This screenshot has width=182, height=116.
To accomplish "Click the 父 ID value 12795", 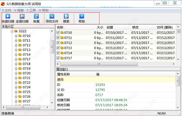I will point(100,90).
